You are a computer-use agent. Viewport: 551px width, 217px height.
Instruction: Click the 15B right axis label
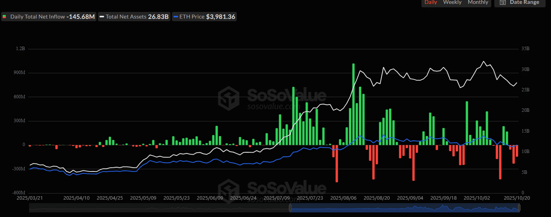[525, 131]
